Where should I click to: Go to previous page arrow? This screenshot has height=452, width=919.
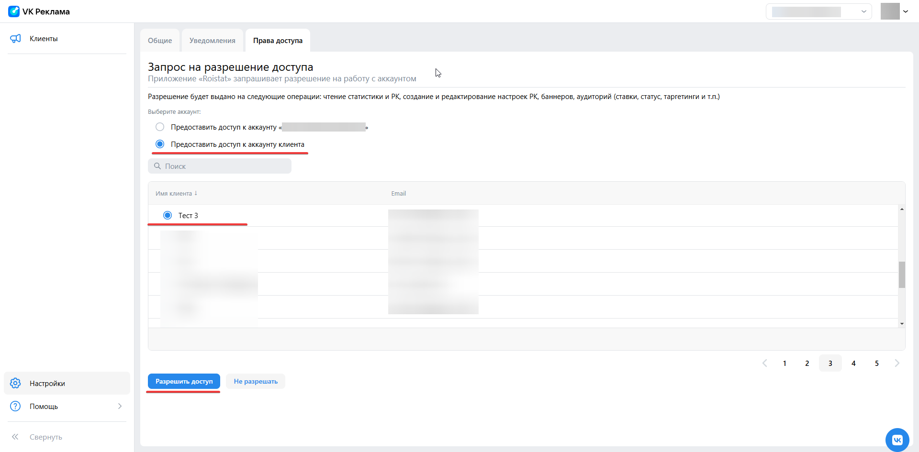tap(764, 363)
